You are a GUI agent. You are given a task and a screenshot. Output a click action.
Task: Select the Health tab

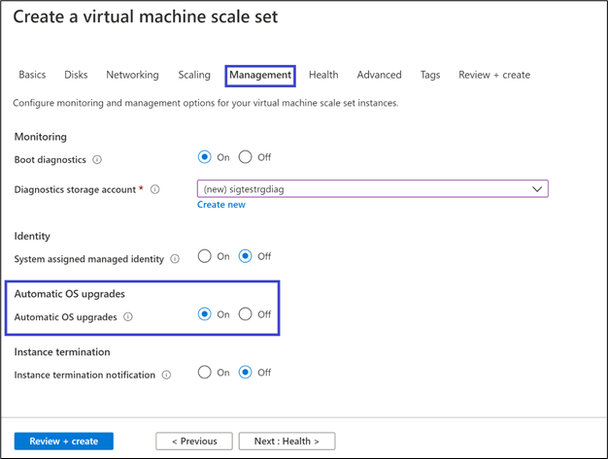click(323, 75)
